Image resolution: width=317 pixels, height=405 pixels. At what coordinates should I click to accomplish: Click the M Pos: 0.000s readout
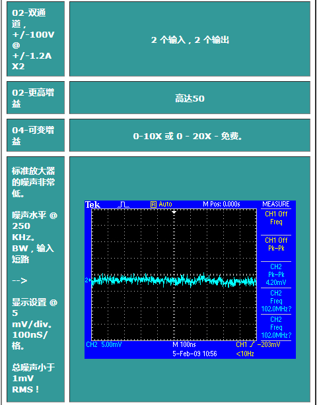point(221,204)
